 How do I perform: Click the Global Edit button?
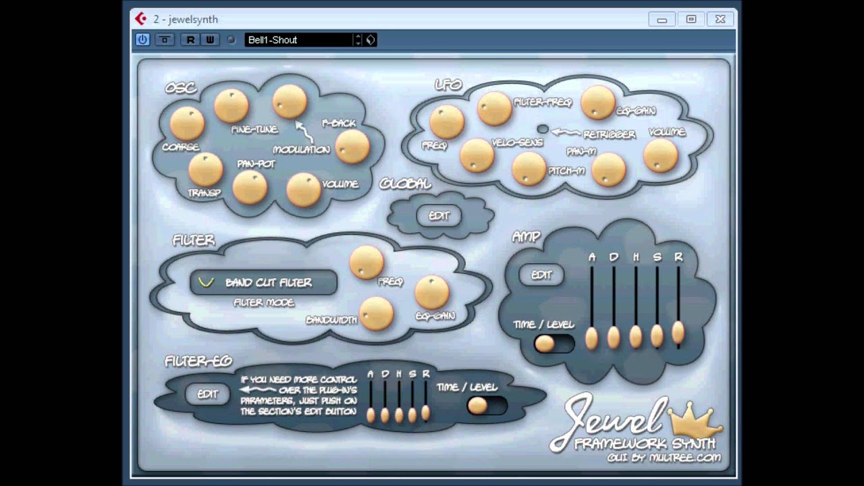439,216
